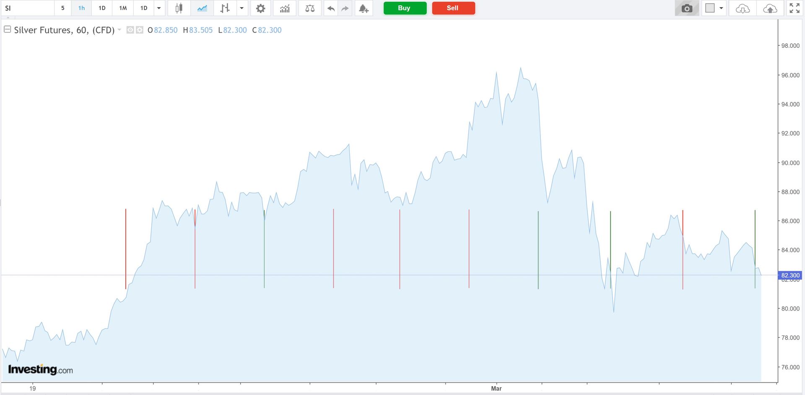Click the open value 82.850
Image resolution: width=805 pixels, height=395 pixels.
click(x=166, y=30)
